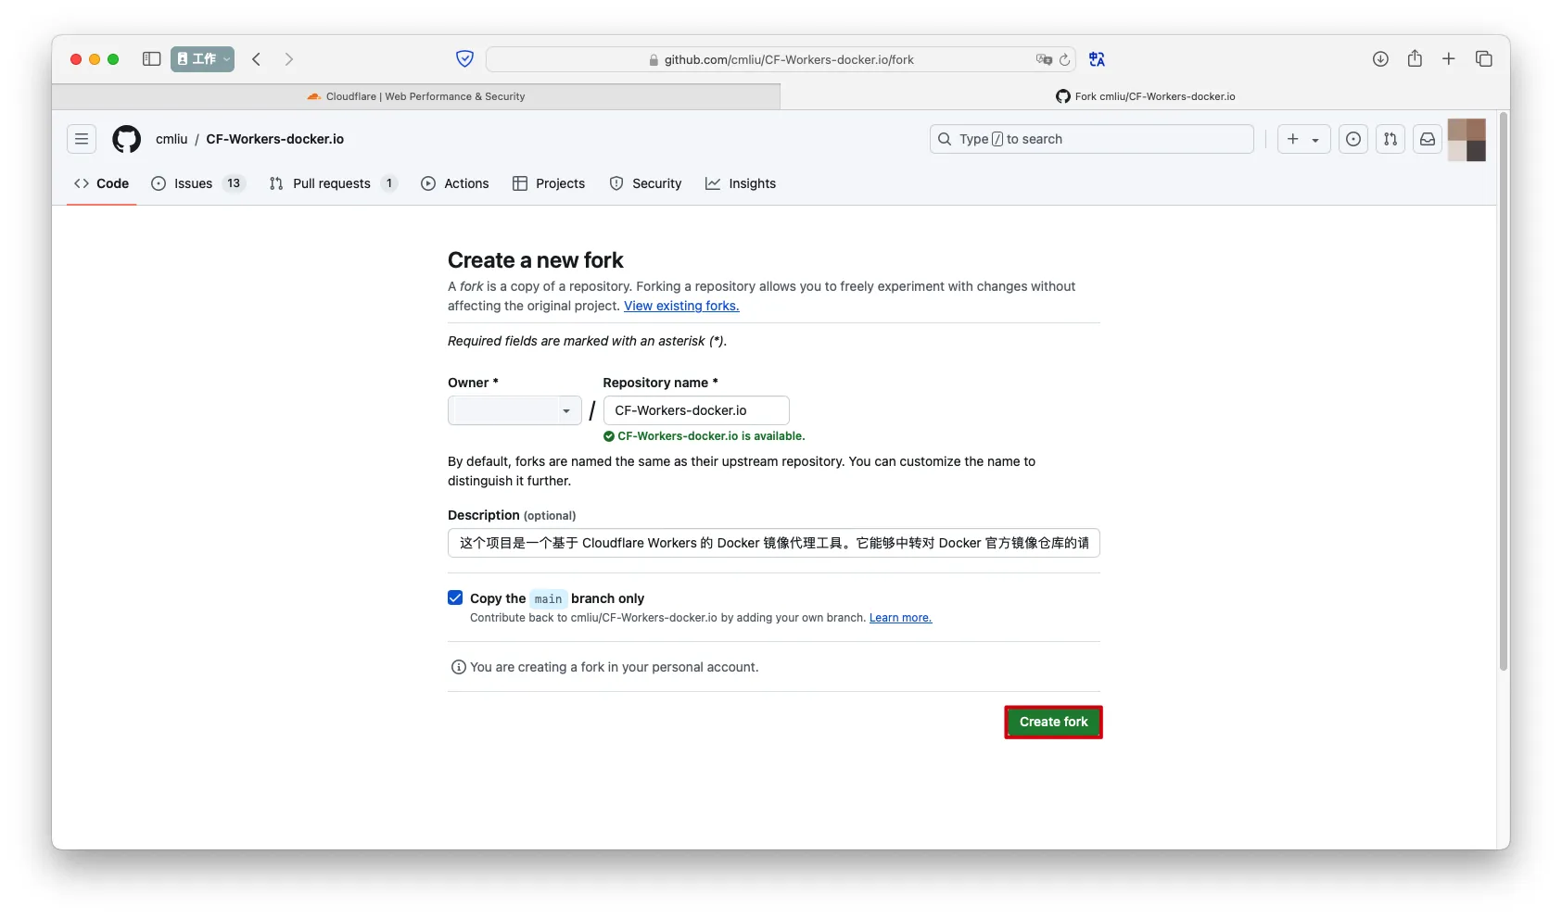The height and width of the screenshot is (918, 1562).
Task: Reload the current page
Action: 1065,60
